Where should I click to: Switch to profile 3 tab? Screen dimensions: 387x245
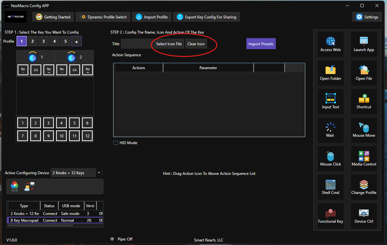[x=43, y=41]
